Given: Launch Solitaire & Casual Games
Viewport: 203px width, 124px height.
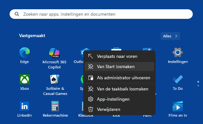Looking at the screenshot, I should pos(55,79).
